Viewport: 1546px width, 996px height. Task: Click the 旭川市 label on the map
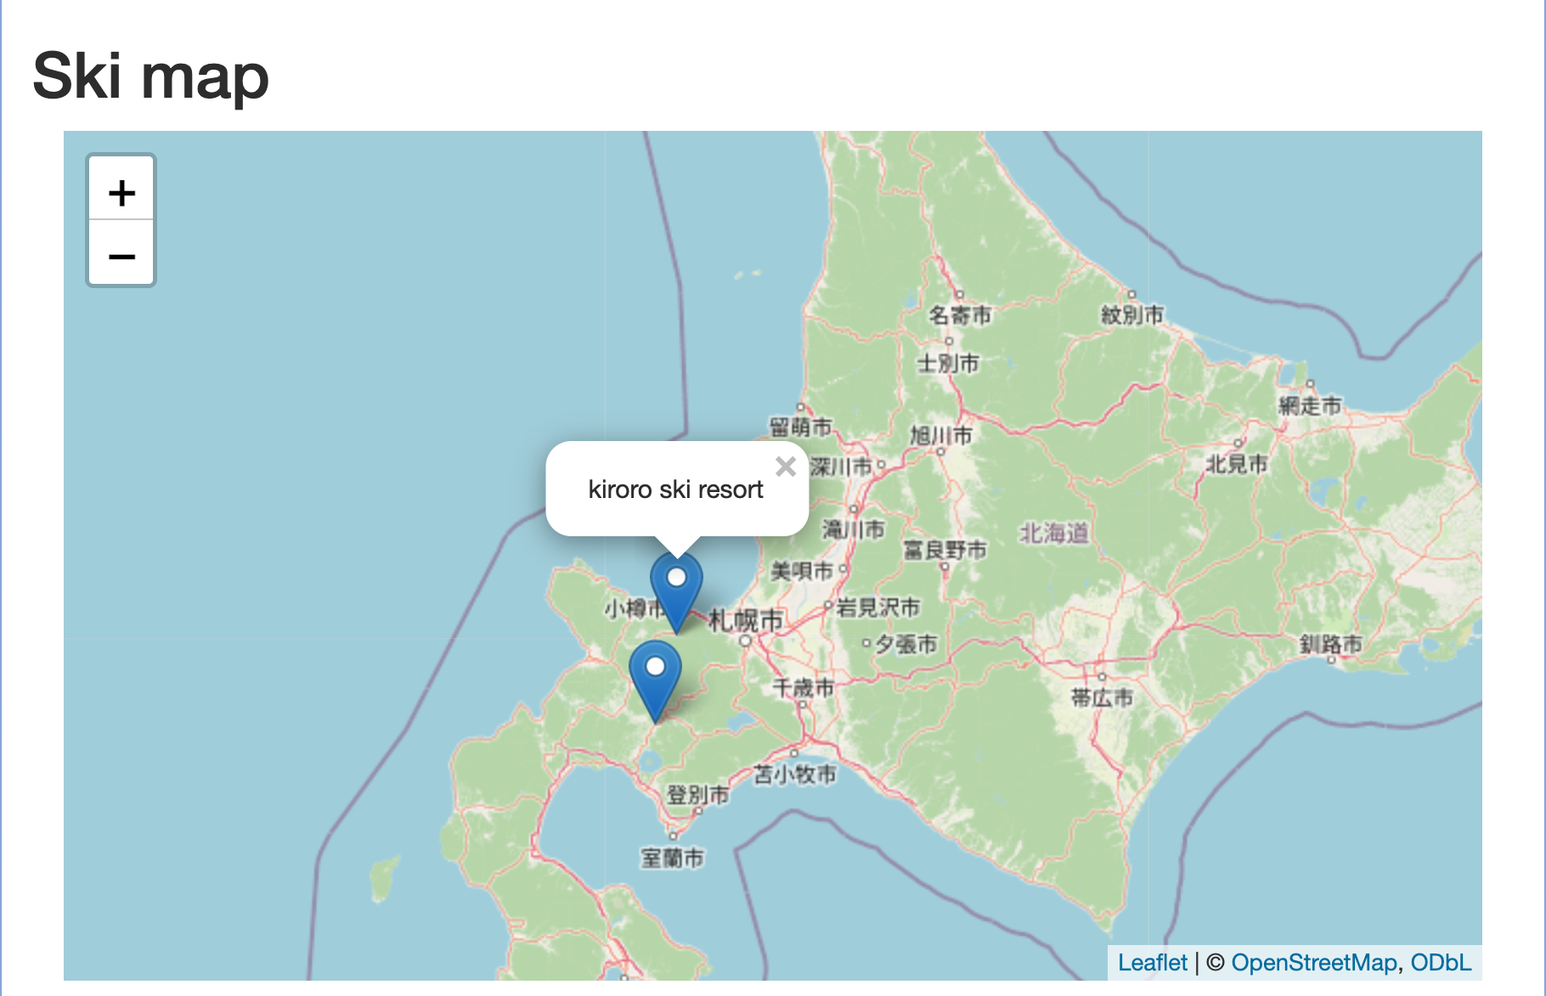941,436
